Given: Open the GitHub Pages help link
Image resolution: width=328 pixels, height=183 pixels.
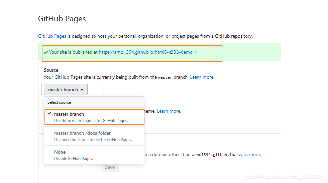Looking at the screenshot, I should (52, 36).
